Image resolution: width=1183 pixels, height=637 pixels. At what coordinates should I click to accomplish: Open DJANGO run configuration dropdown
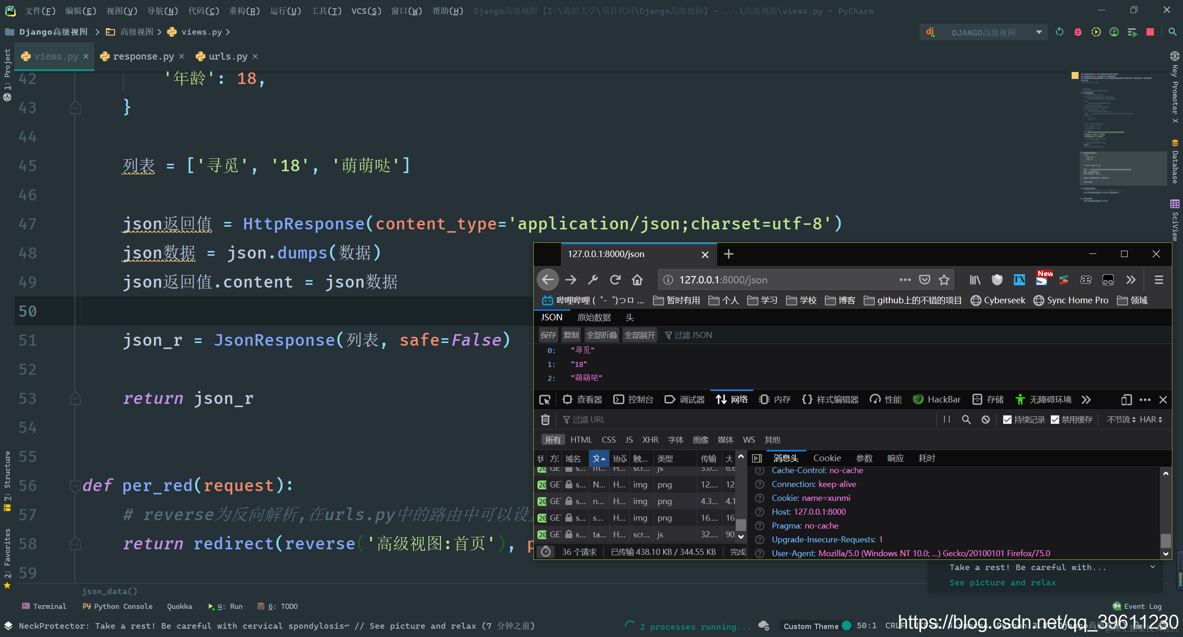[x=983, y=32]
